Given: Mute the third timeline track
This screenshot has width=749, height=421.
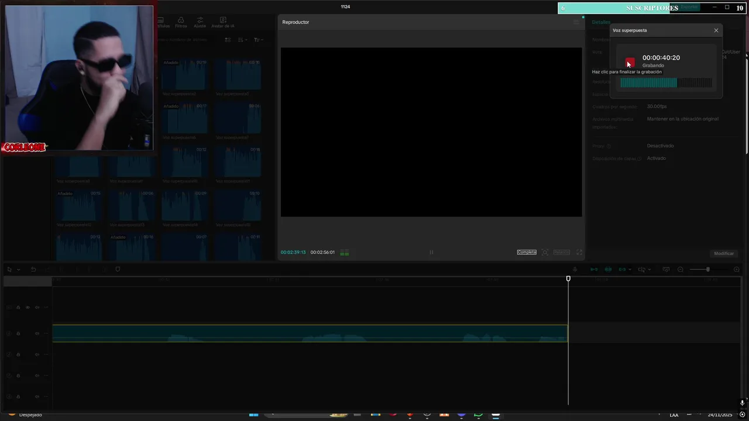Looking at the screenshot, I should pos(37,354).
